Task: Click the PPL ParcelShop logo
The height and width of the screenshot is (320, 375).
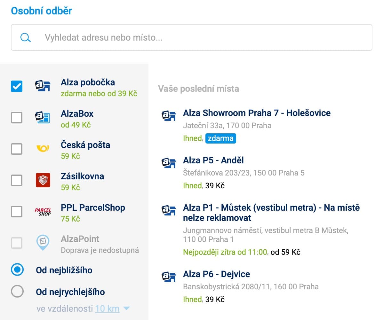Action: [43, 212]
